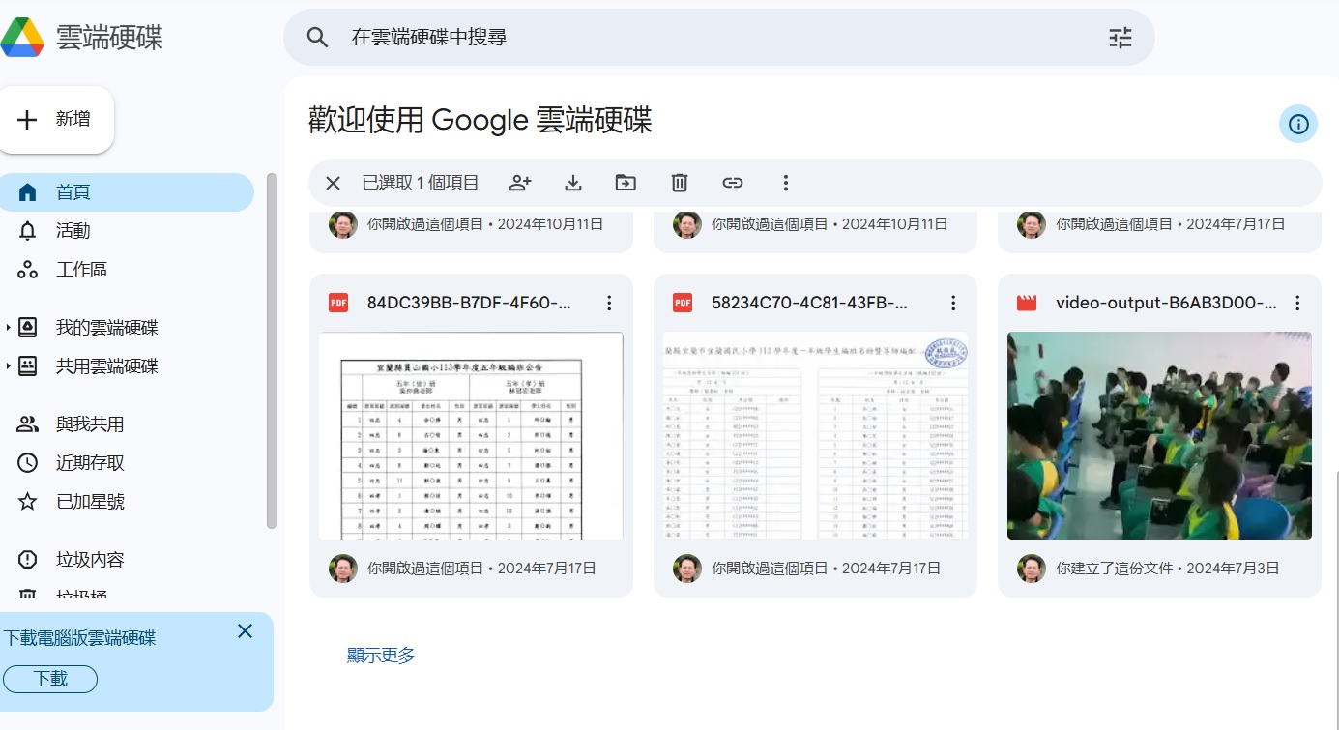Click the share (add person) icon
The height and width of the screenshot is (730, 1339).
520,183
